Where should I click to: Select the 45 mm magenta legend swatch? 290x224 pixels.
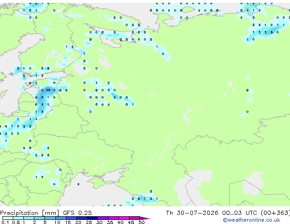(134, 218)
